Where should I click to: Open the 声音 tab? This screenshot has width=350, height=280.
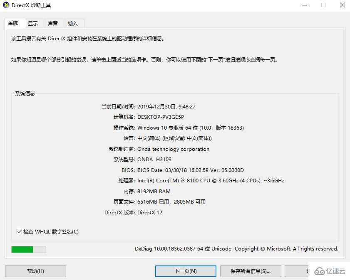(55, 23)
